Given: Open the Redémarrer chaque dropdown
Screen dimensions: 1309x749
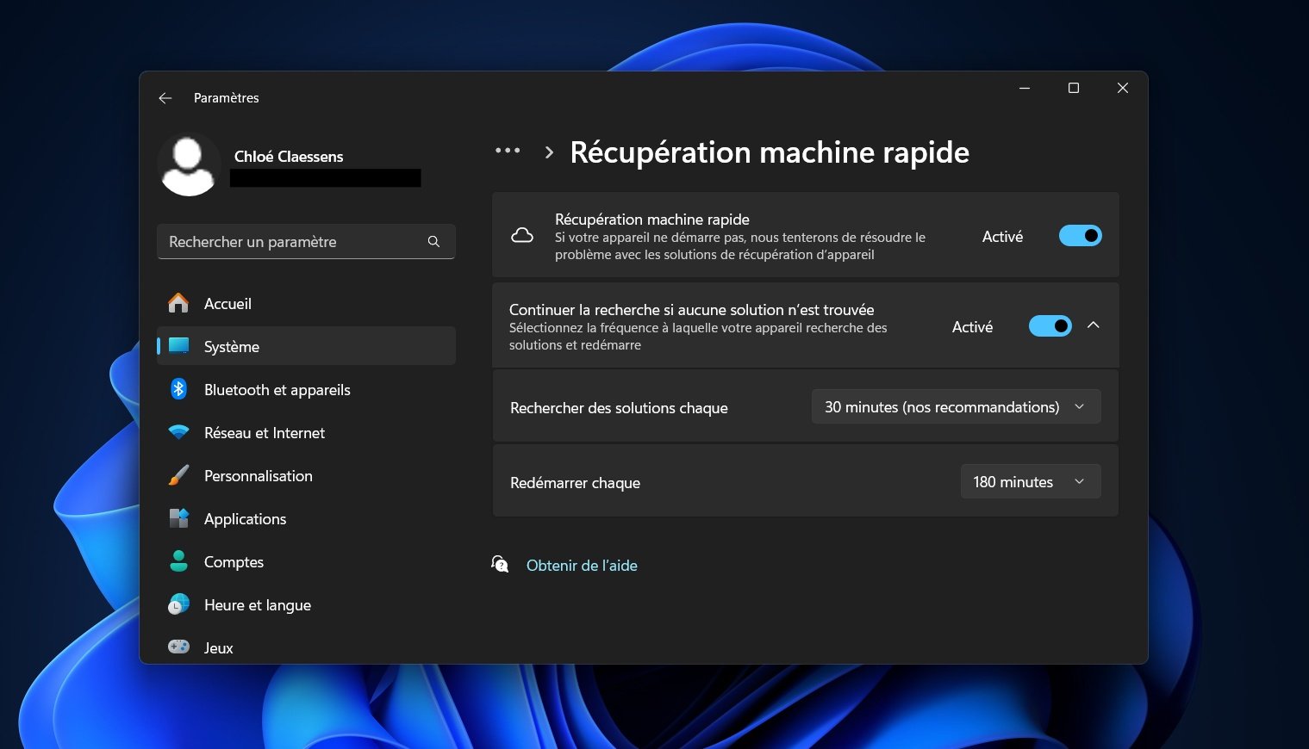Looking at the screenshot, I should point(1030,481).
